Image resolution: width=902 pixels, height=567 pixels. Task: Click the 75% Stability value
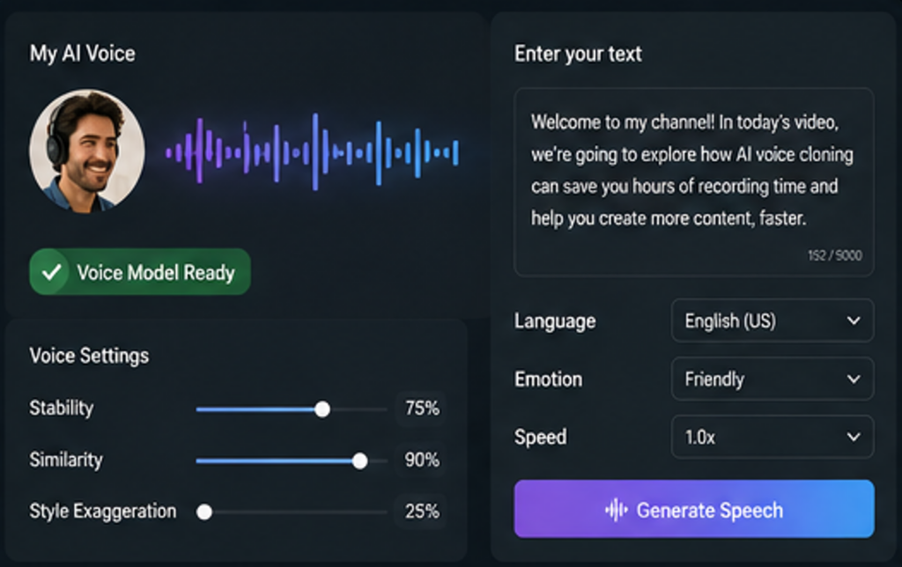(422, 409)
